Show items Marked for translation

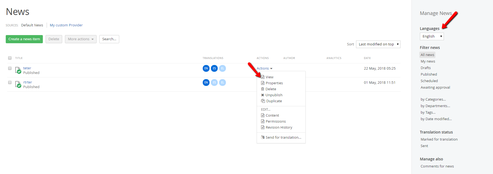[439, 139]
